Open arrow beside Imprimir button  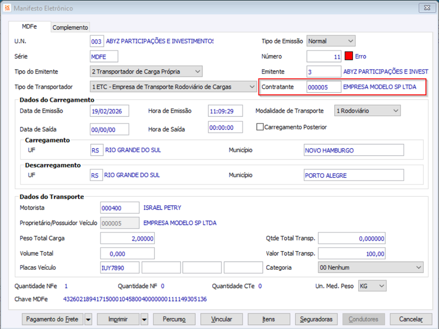click(x=144, y=319)
